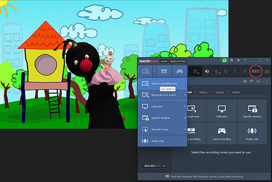Click the microphone icon beside Audio only menu

click(x=145, y=141)
